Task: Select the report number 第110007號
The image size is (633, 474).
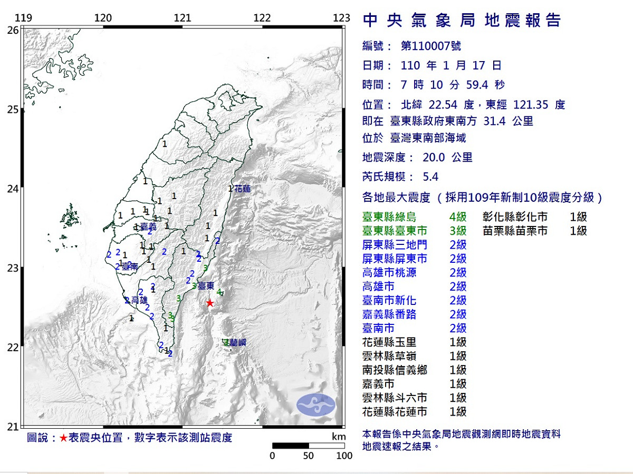Action: (431, 46)
